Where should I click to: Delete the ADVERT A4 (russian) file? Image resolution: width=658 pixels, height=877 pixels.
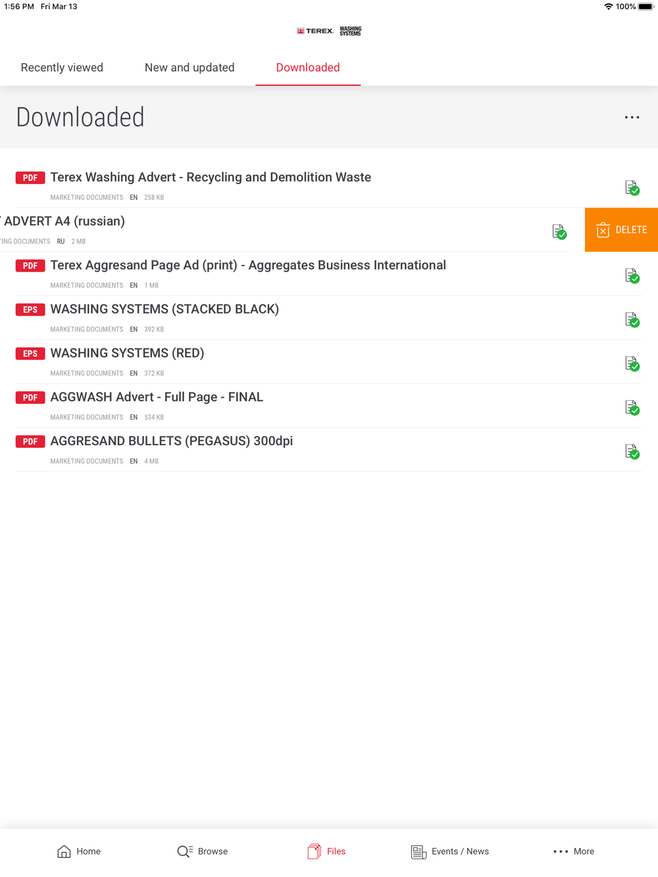(x=621, y=230)
